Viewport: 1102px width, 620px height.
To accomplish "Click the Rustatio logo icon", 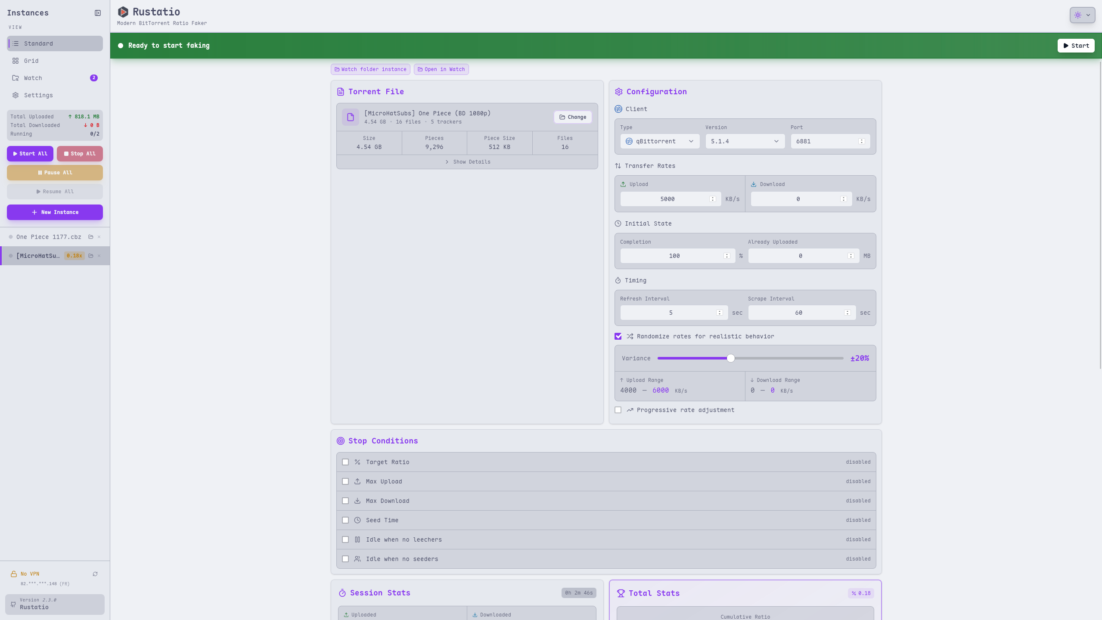I will click(123, 12).
